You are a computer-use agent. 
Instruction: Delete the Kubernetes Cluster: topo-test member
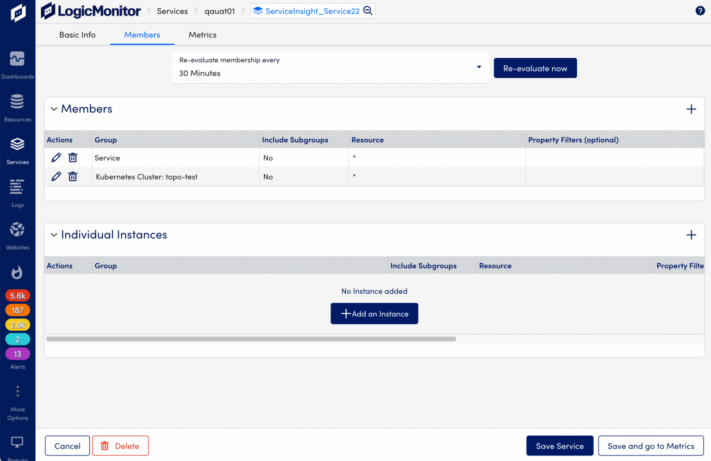(x=73, y=177)
